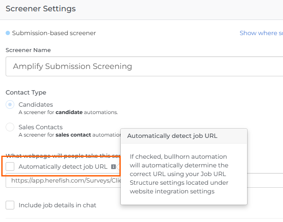Select the Candidates radio button
283x222 pixels.
[10, 104]
